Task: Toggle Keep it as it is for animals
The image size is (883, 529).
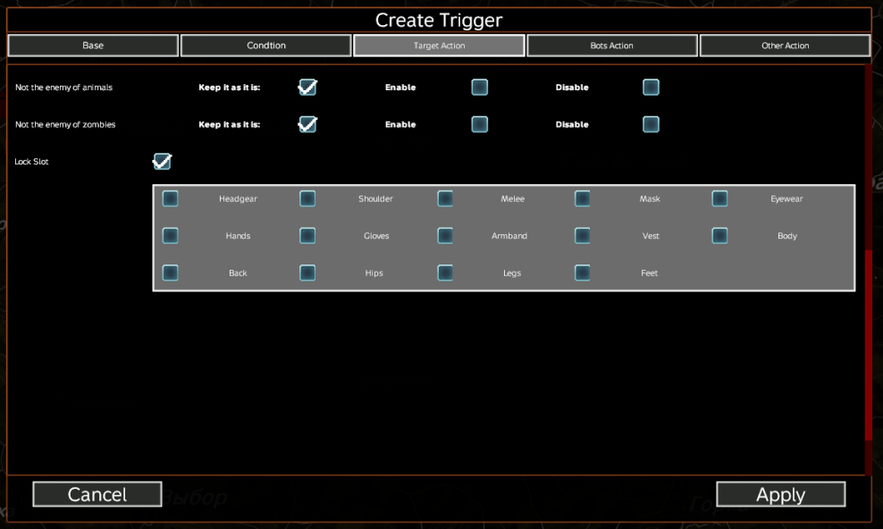Action: pos(307,88)
